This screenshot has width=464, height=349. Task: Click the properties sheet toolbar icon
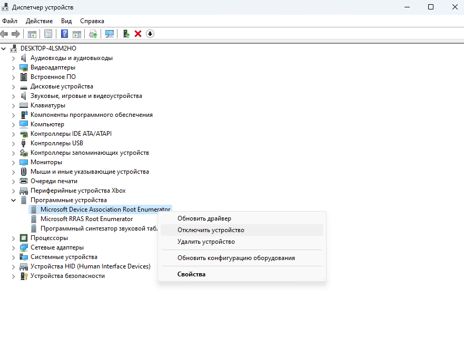[48, 34]
